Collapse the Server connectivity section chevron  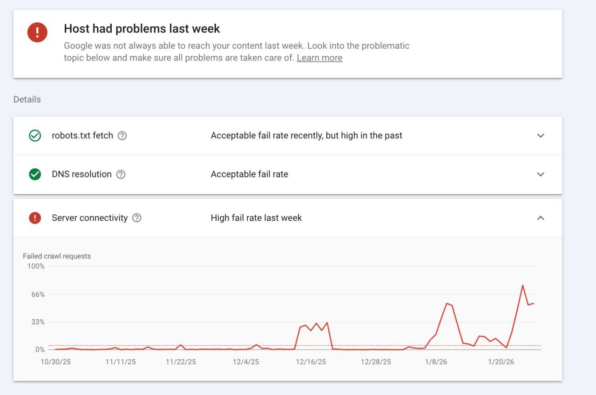541,218
